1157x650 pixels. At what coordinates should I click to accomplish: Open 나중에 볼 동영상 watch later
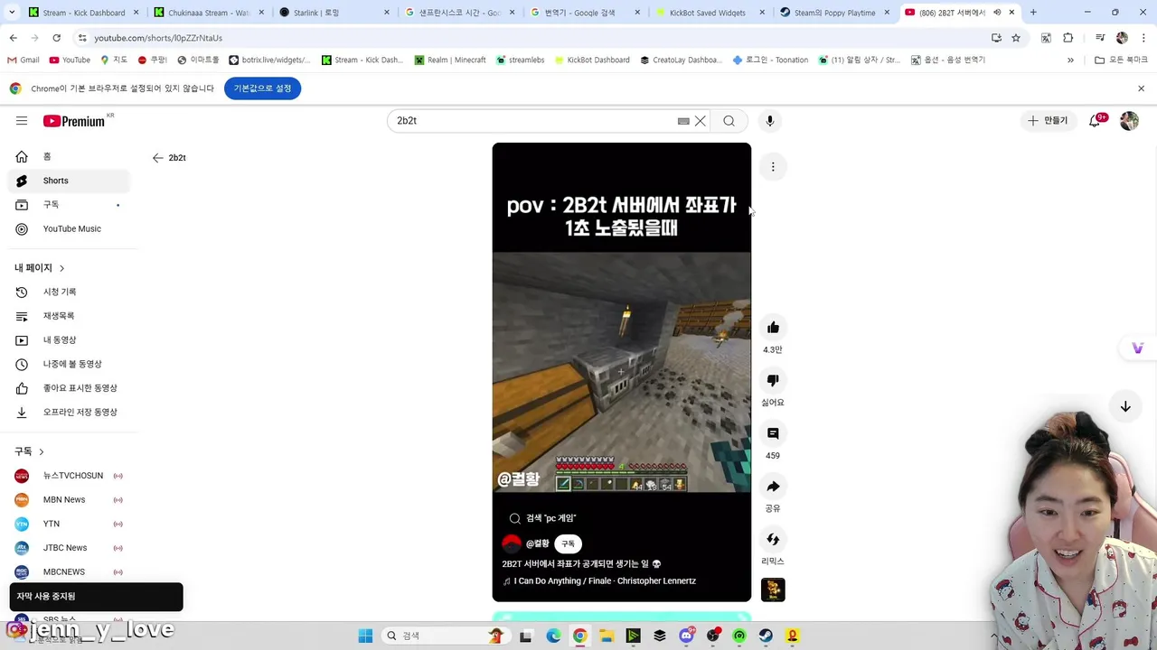click(69, 364)
